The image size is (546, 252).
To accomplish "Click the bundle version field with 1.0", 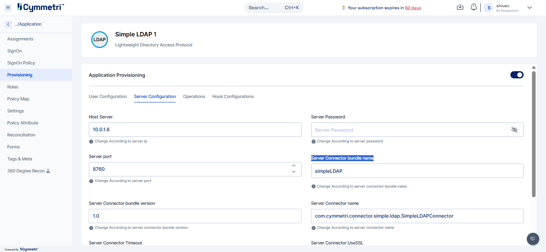I will tap(195, 216).
